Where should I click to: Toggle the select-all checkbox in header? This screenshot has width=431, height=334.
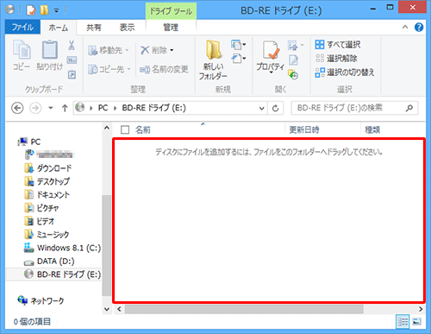tap(125, 129)
